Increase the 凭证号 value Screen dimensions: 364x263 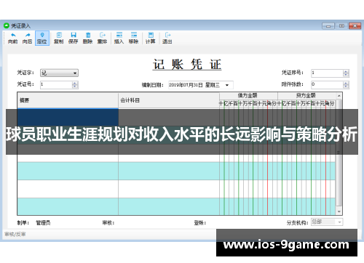point(75,83)
